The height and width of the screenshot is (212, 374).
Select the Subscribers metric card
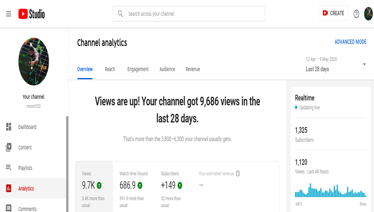point(173,187)
